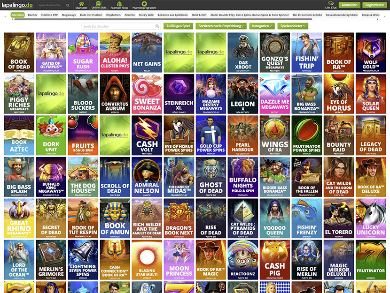The width and height of the screenshot is (390, 293).
Task: Open the Online Slots nav icon
Action: [99, 4]
